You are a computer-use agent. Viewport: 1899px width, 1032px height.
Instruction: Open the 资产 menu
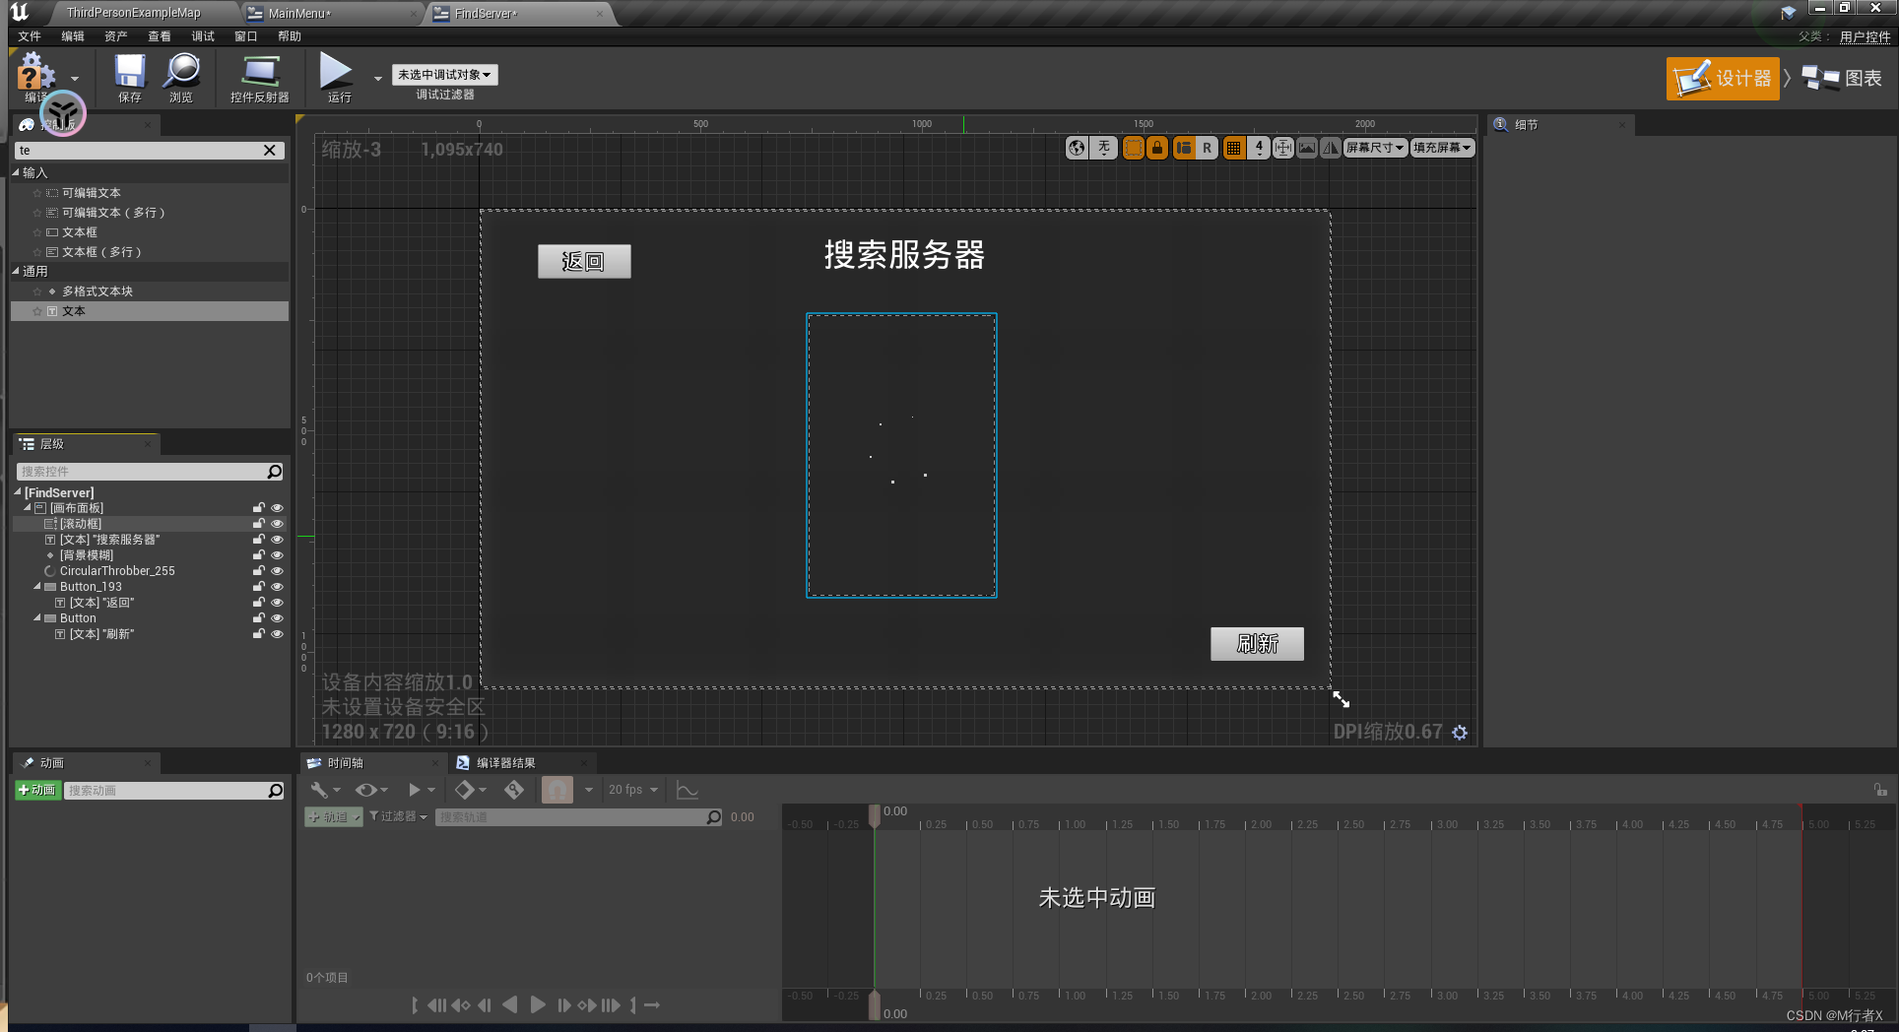[116, 36]
